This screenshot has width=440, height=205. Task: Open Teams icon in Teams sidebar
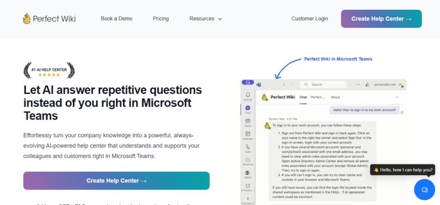[x=248, y=122]
